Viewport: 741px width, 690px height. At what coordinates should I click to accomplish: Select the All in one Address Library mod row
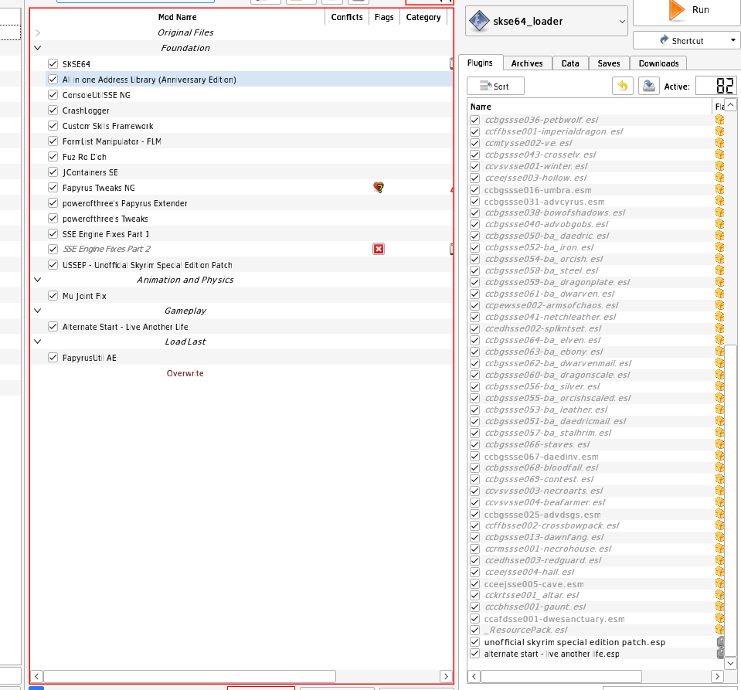250,80
